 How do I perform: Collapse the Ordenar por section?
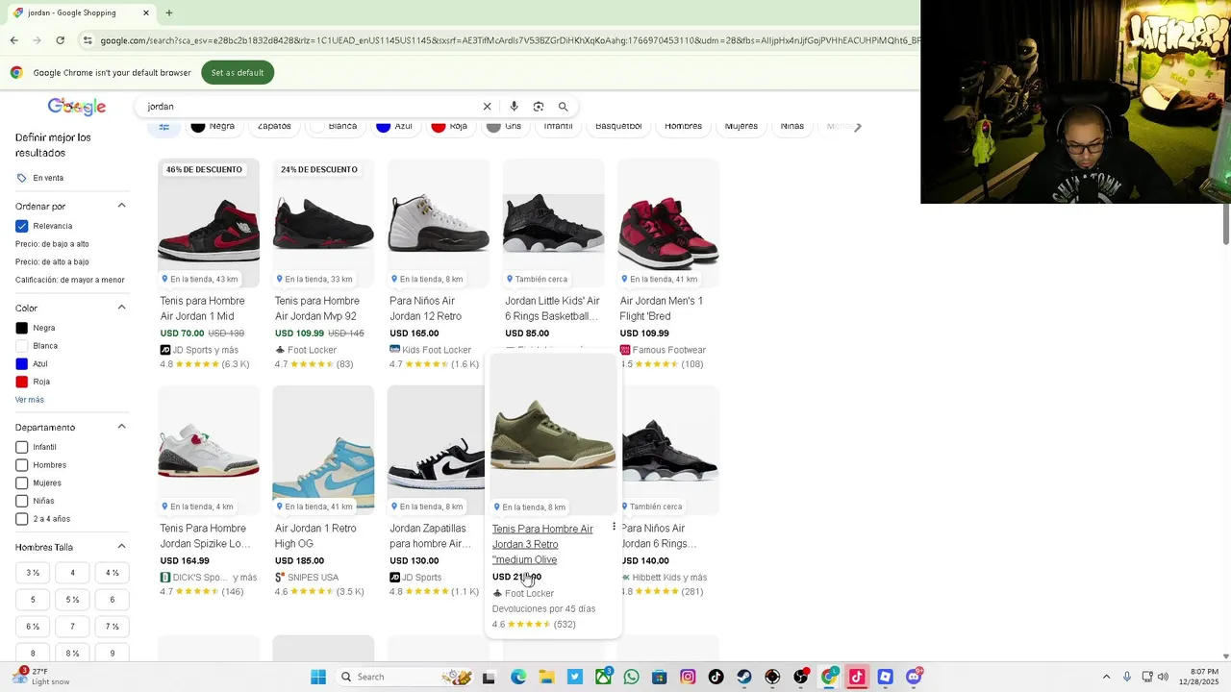tap(121, 206)
